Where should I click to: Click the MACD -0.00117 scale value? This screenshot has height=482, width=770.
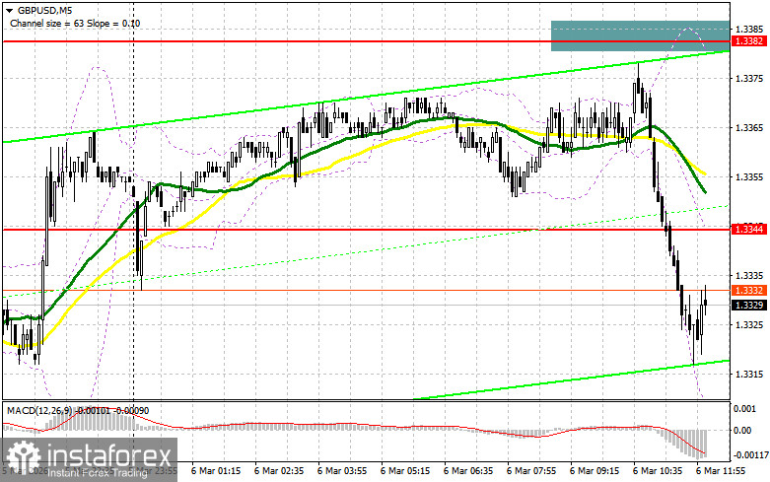click(750, 455)
